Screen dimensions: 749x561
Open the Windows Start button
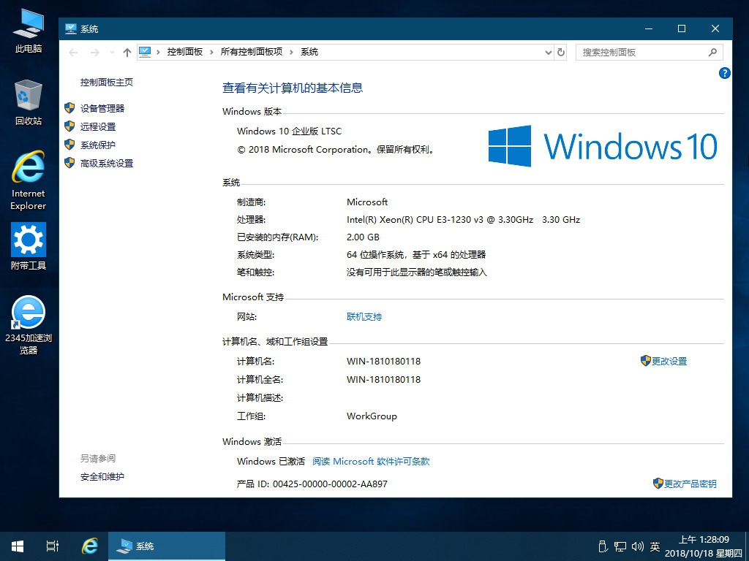(x=18, y=546)
